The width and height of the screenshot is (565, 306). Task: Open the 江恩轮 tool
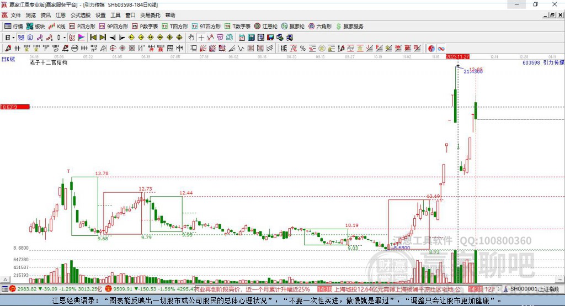tap(266, 27)
